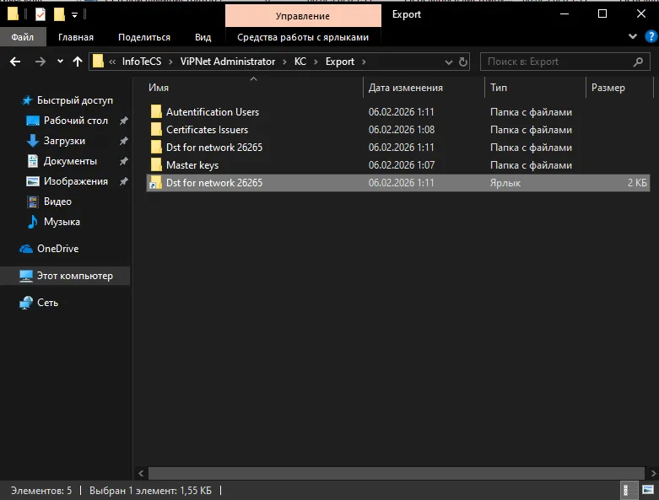Select Быстрый доступ in the navigation pane
The width and height of the screenshot is (659, 500).
75,100
